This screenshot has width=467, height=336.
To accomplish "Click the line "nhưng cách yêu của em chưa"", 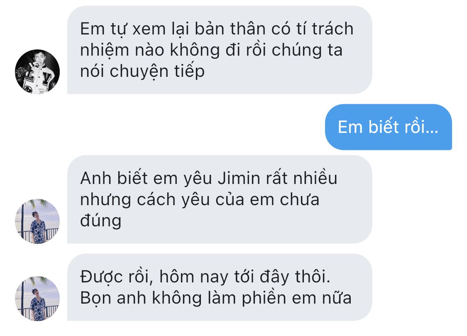I will coord(200,200).
